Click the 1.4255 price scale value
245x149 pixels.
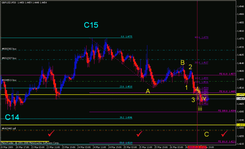[241, 136]
